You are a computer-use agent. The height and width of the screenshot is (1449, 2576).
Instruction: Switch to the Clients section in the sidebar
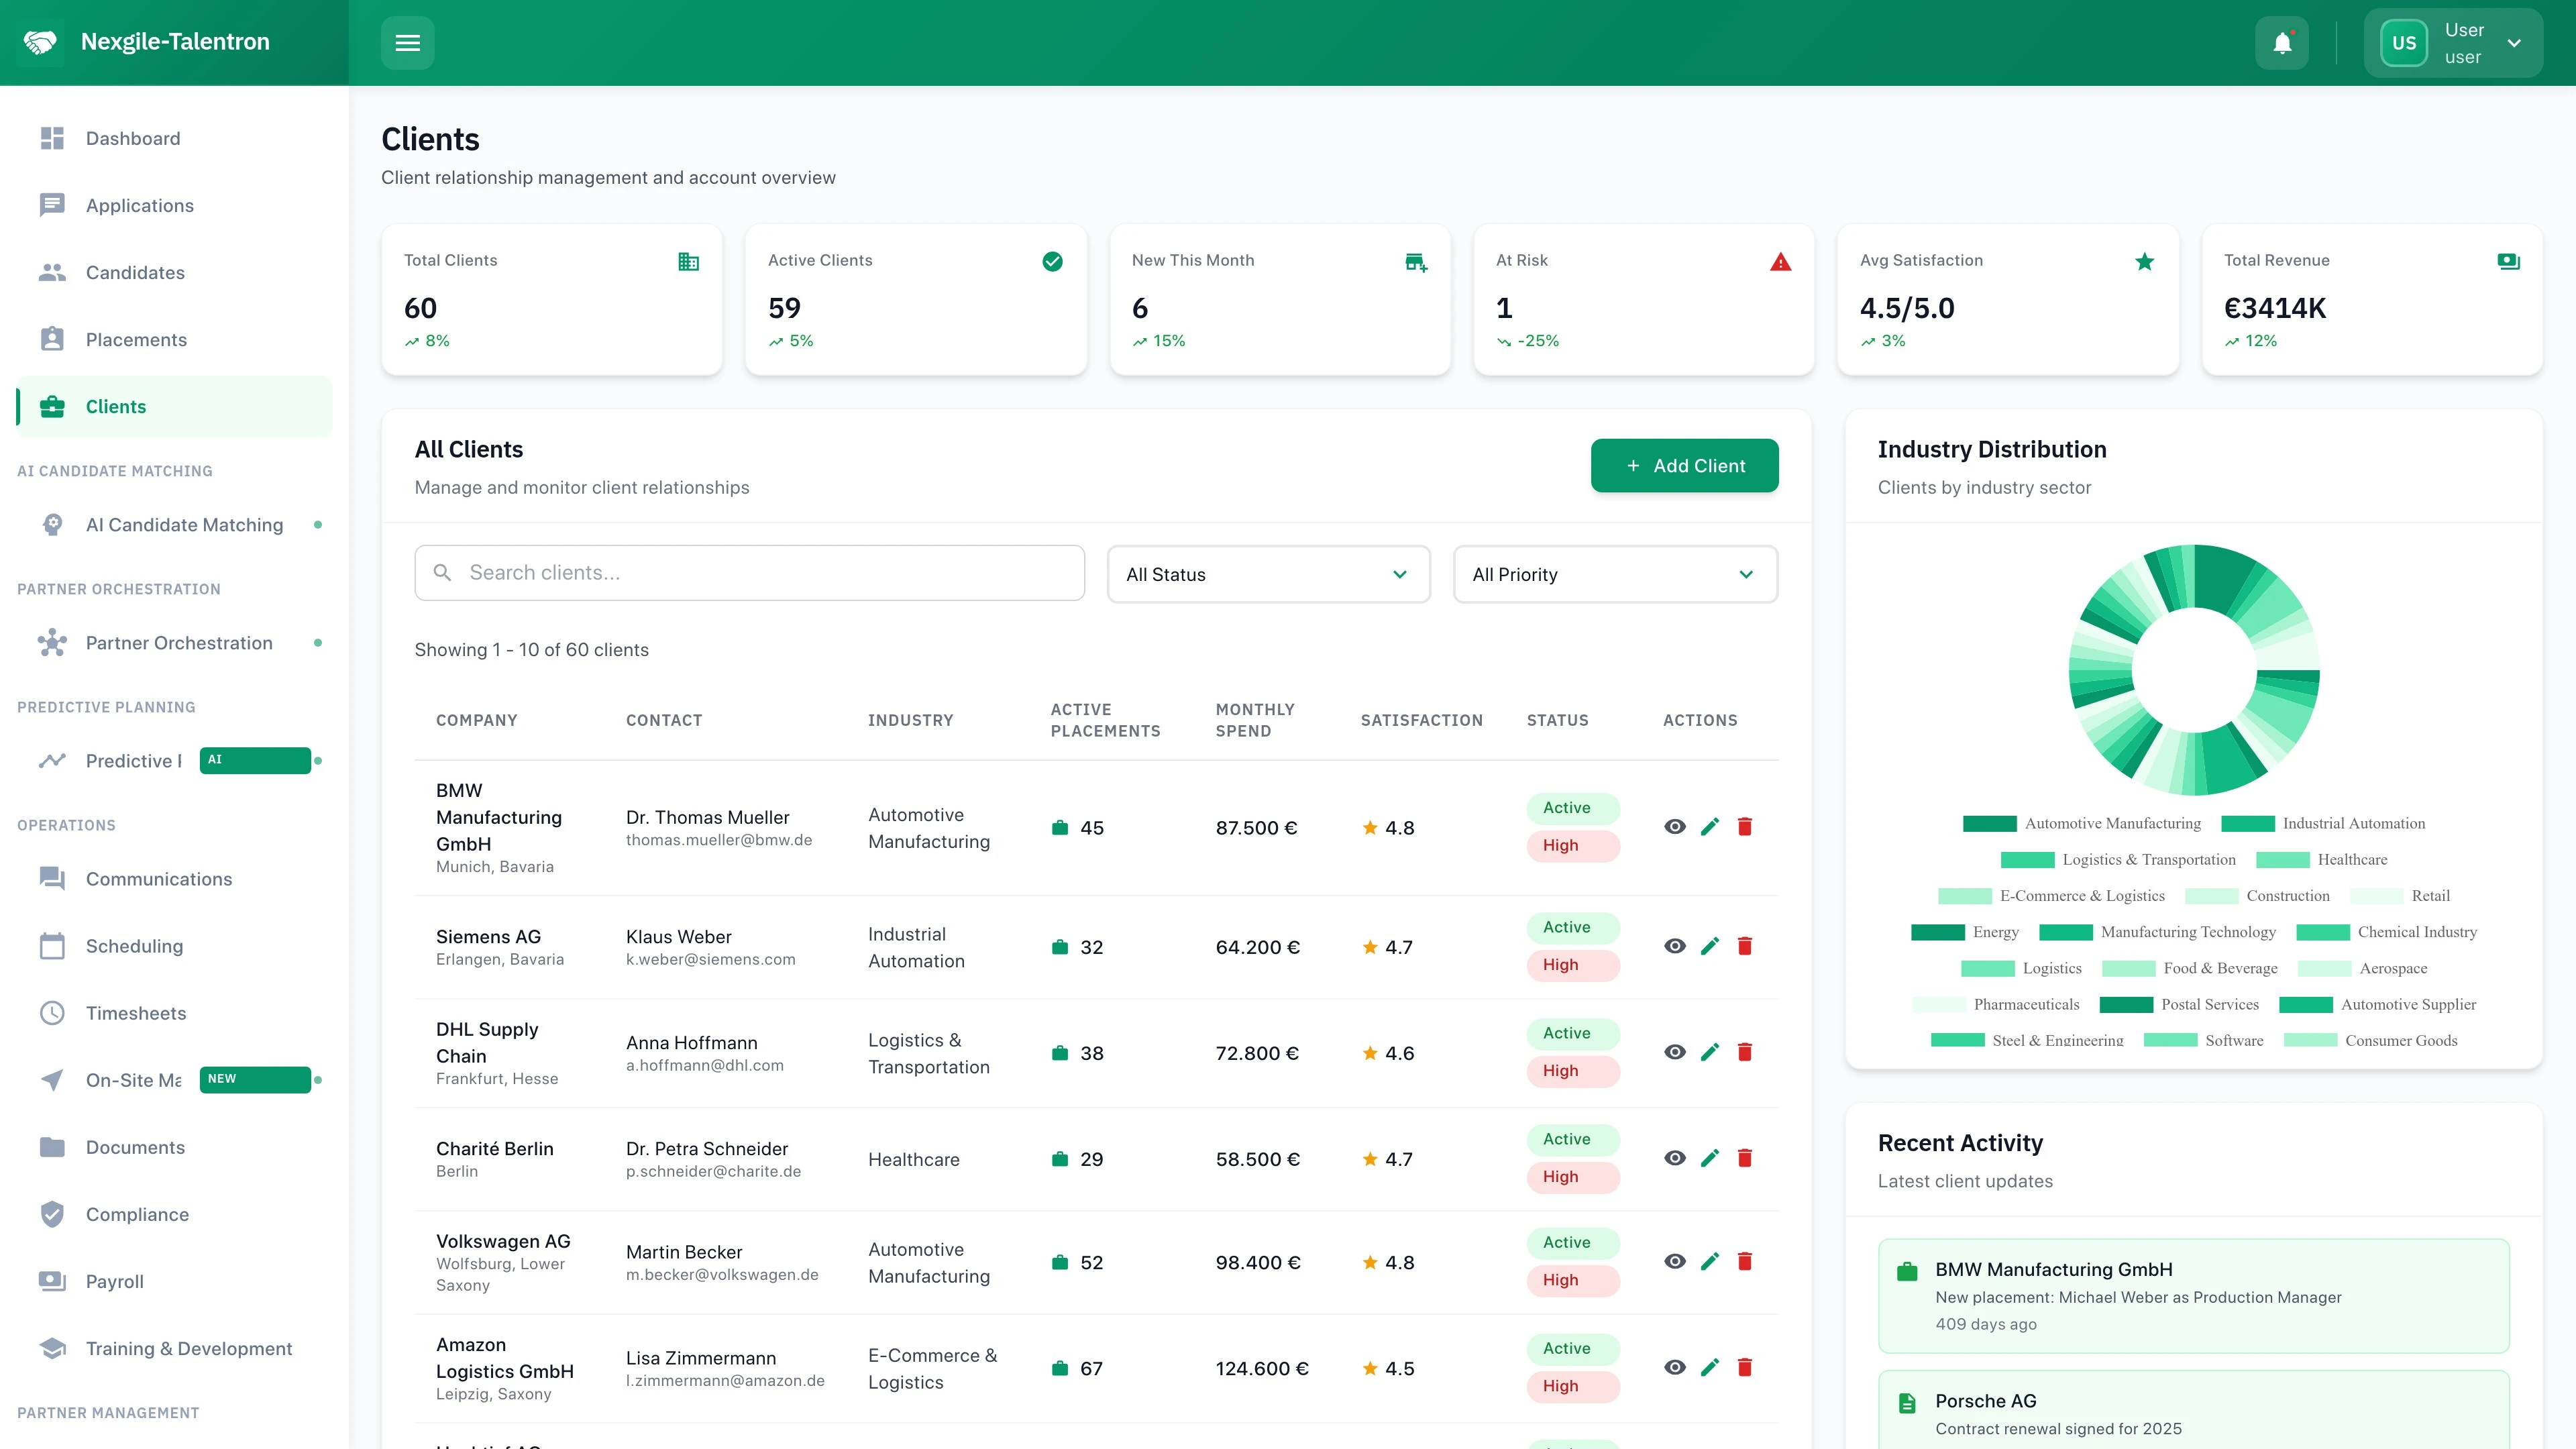click(115, 406)
